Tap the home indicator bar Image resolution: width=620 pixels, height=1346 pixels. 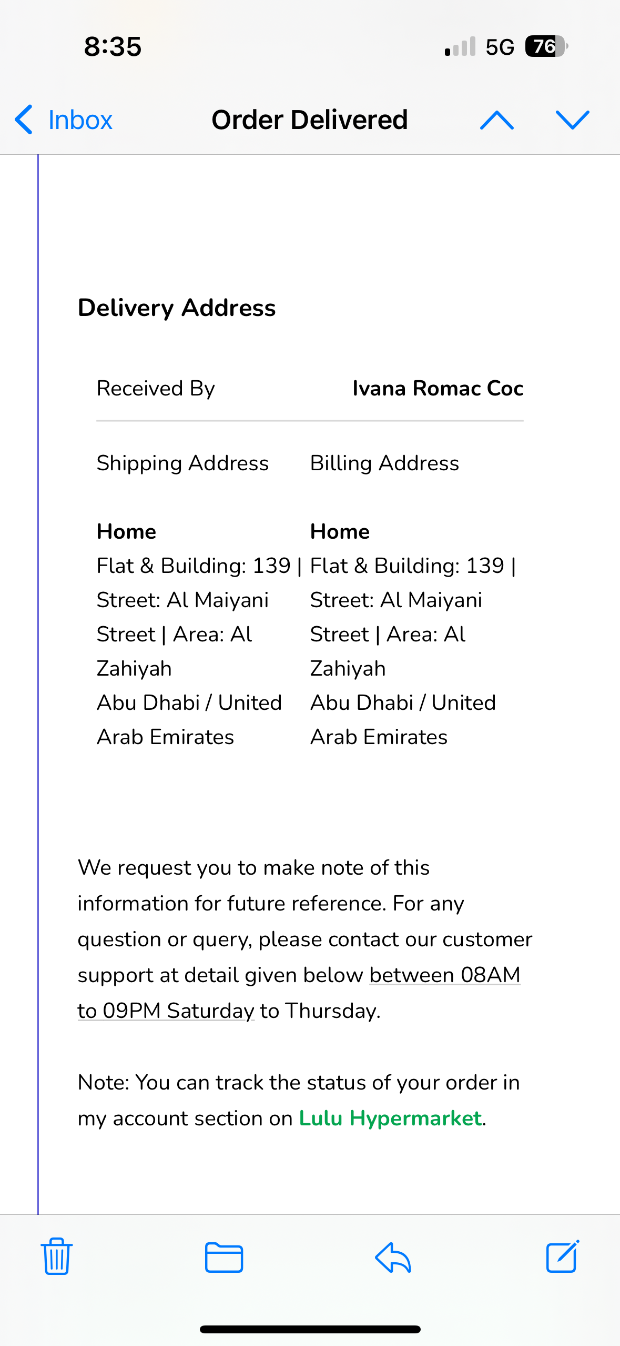pyautogui.click(x=310, y=1329)
